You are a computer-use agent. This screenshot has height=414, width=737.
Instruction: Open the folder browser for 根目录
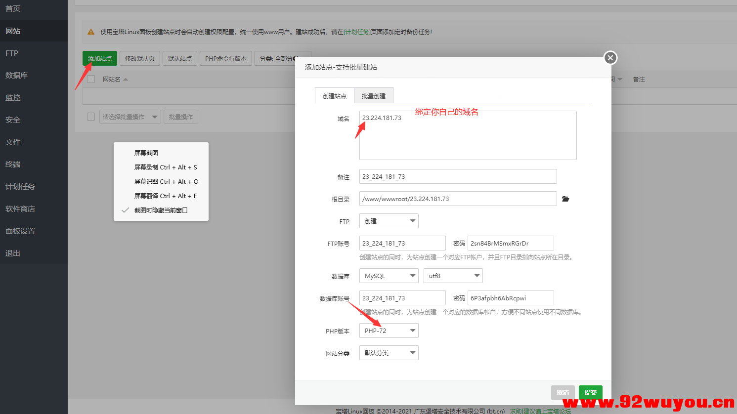565,199
